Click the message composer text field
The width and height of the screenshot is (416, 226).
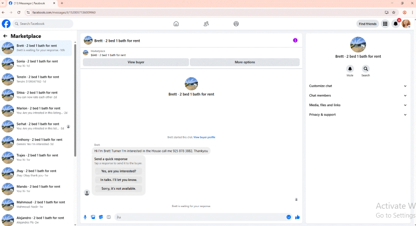(200, 217)
